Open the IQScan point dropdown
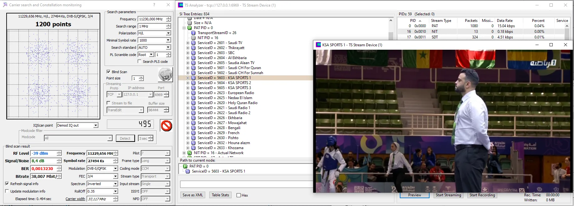The width and height of the screenshot is (574, 206). 96,125
